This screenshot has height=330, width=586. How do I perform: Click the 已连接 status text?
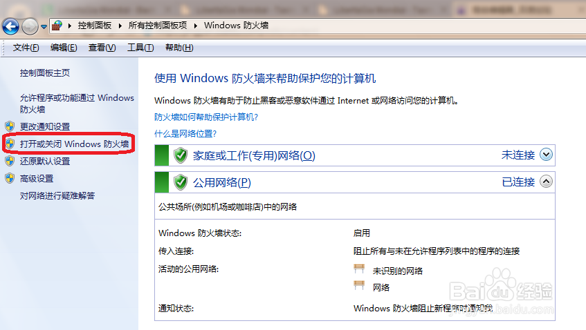518,182
